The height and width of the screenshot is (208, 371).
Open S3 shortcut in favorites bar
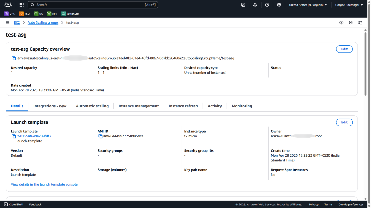point(38,14)
